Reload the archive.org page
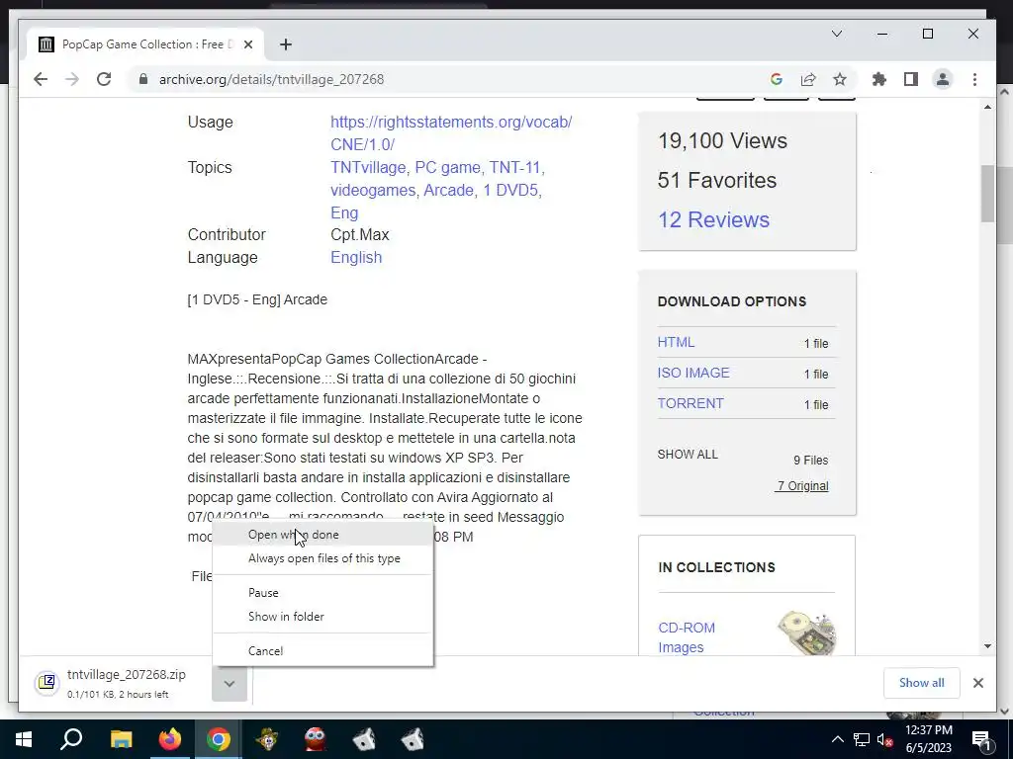The height and width of the screenshot is (759, 1013). [103, 79]
